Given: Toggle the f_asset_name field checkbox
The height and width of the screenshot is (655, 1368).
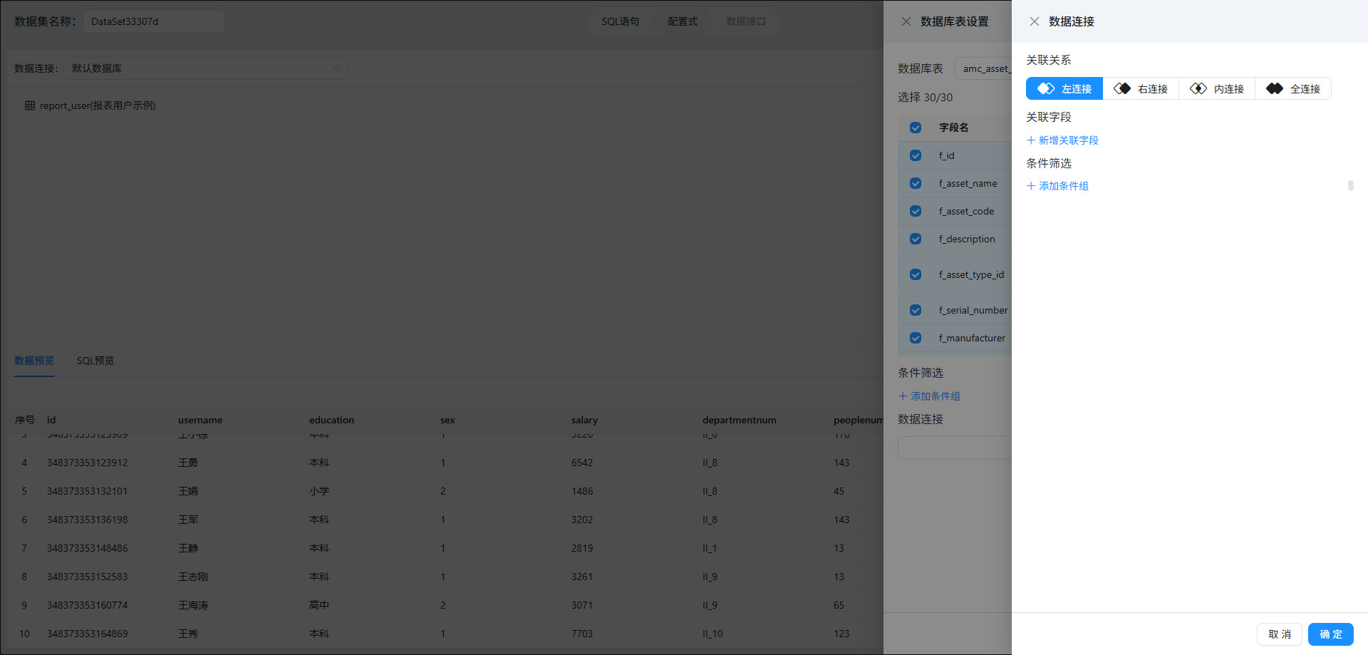Looking at the screenshot, I should pyautogui.click(x=916, y=183).
